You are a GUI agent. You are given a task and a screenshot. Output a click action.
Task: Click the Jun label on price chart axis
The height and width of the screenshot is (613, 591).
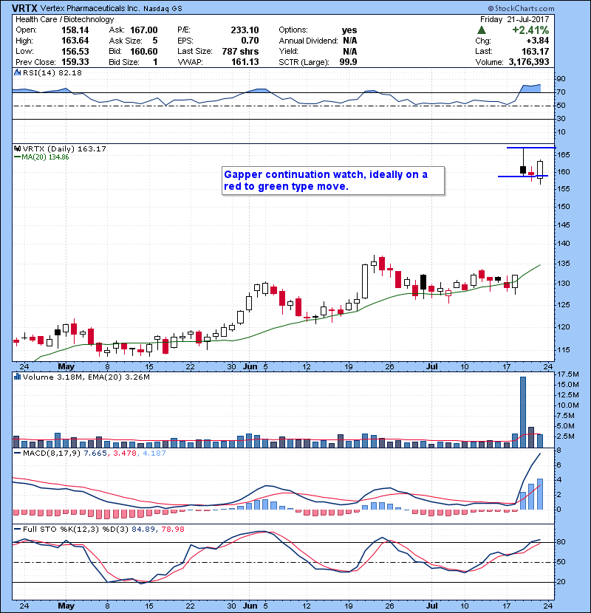pos(250,367)
